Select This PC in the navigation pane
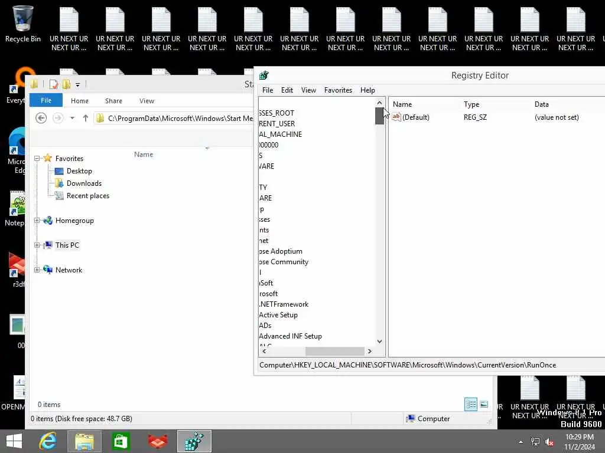The image size is (605, 453). 61,245
